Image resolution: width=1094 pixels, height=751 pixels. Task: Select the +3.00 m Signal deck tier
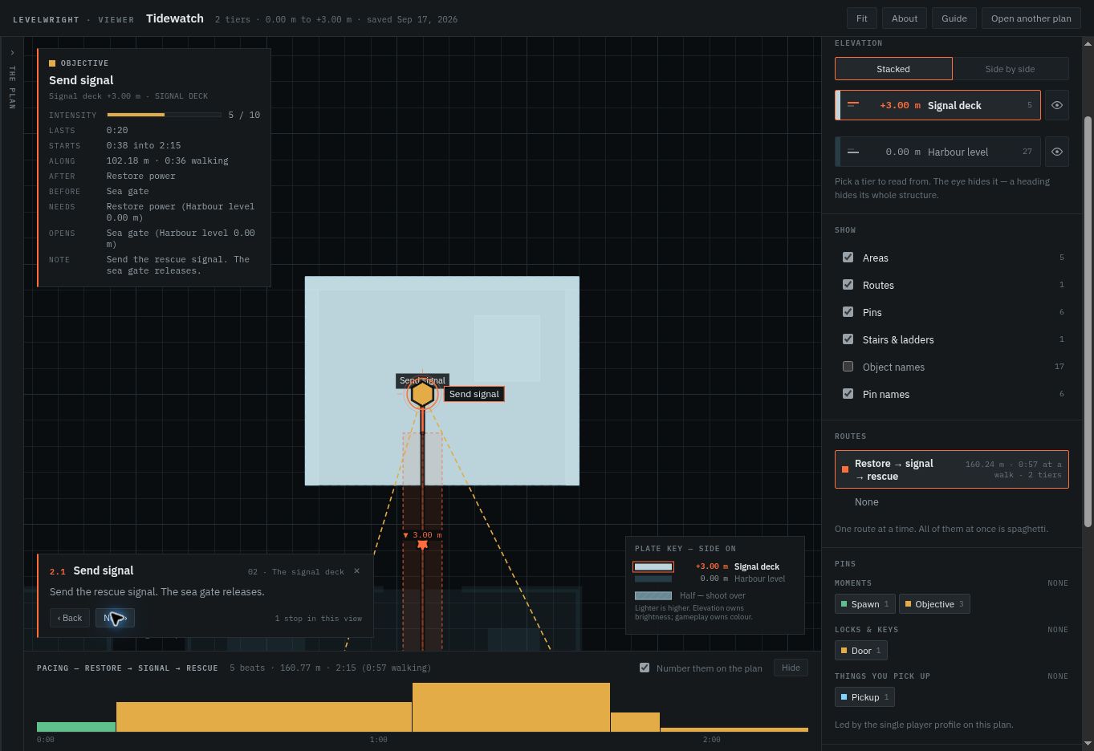click(x=937, y=105)
